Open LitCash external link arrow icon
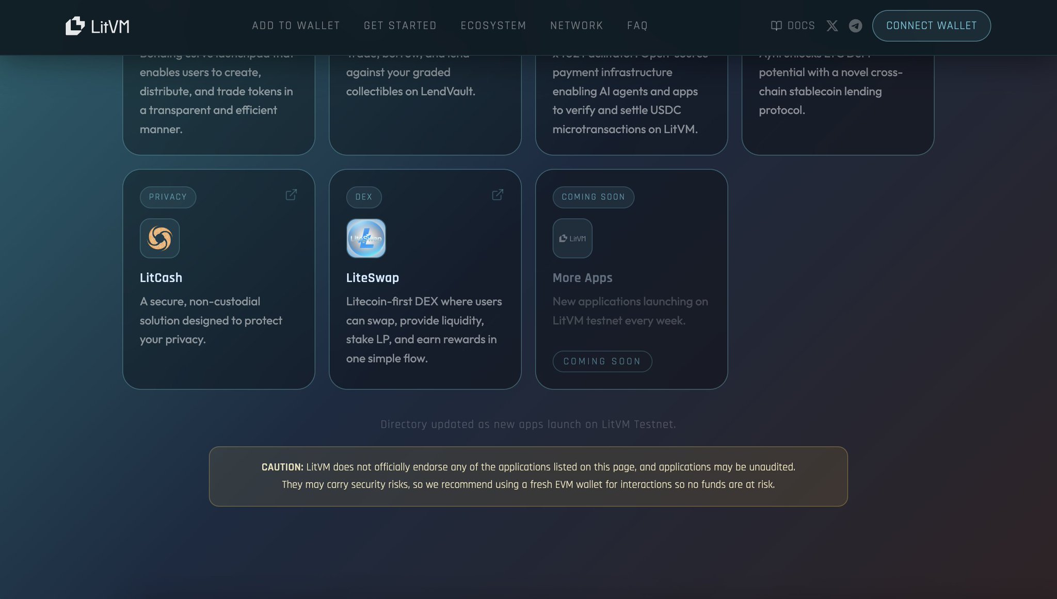1057x599 pixels. point(291,195)
